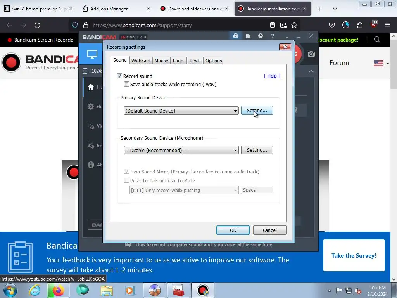Switch to Download older versions browser tab
This screenshot has width=397, height=298.
195,9
